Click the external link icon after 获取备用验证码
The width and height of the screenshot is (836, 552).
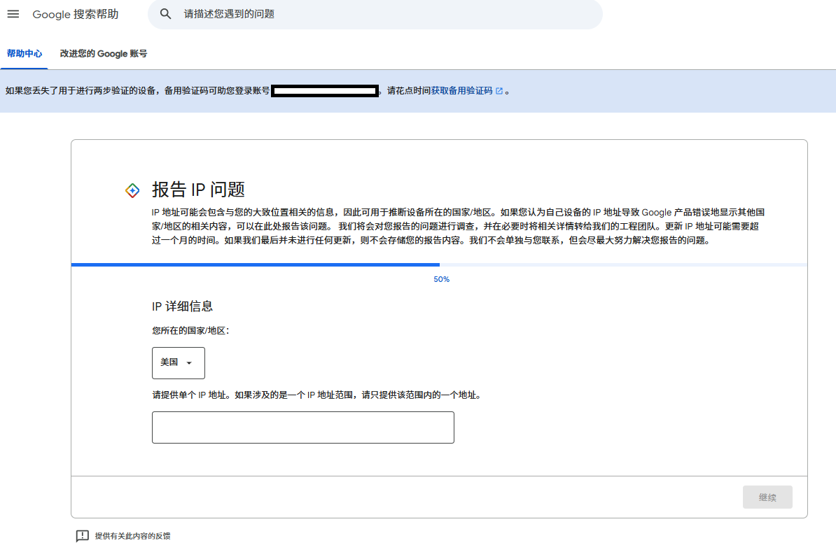(x=499, y=91)
